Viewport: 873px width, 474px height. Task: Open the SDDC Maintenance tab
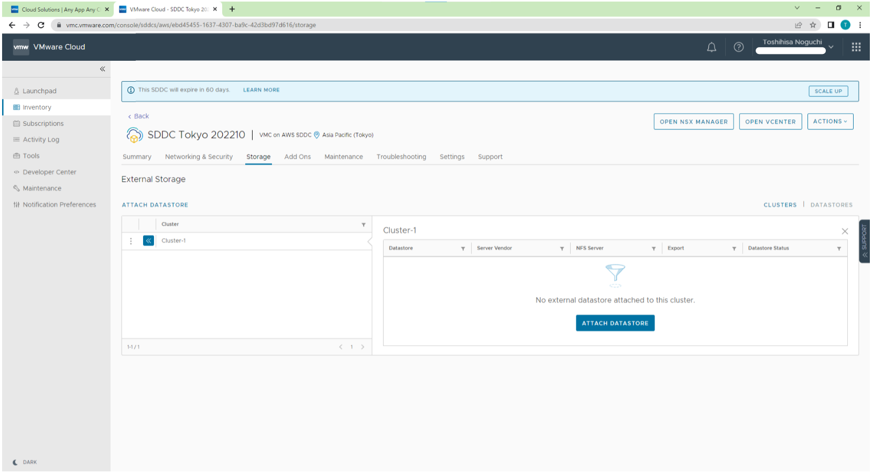[344, 157]
